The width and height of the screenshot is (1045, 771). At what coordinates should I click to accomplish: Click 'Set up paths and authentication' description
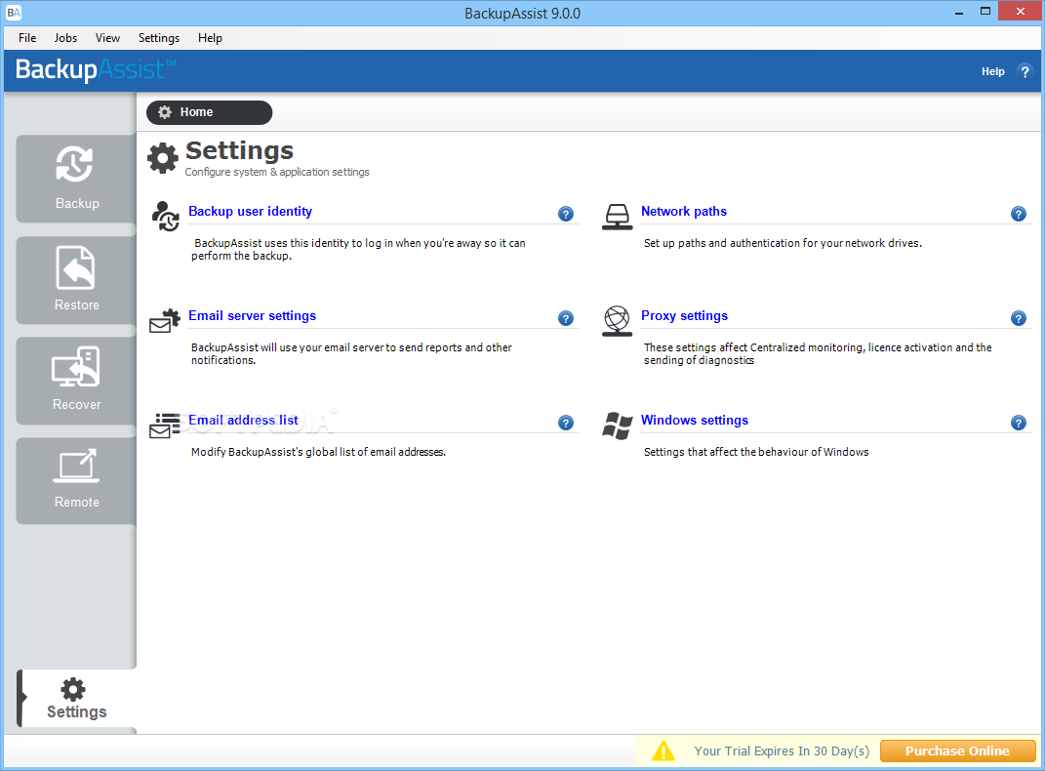point(784,243)
